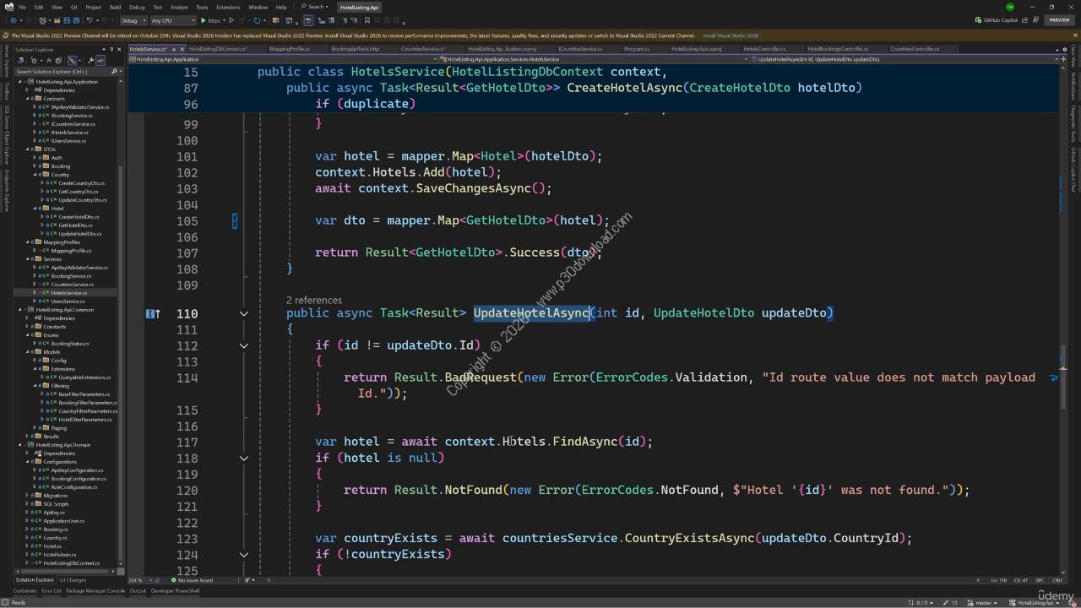The width and height of the screenshot is (1081, 608).
Task: Click the interface implementation icon at line 110
Action: point(152,313)
